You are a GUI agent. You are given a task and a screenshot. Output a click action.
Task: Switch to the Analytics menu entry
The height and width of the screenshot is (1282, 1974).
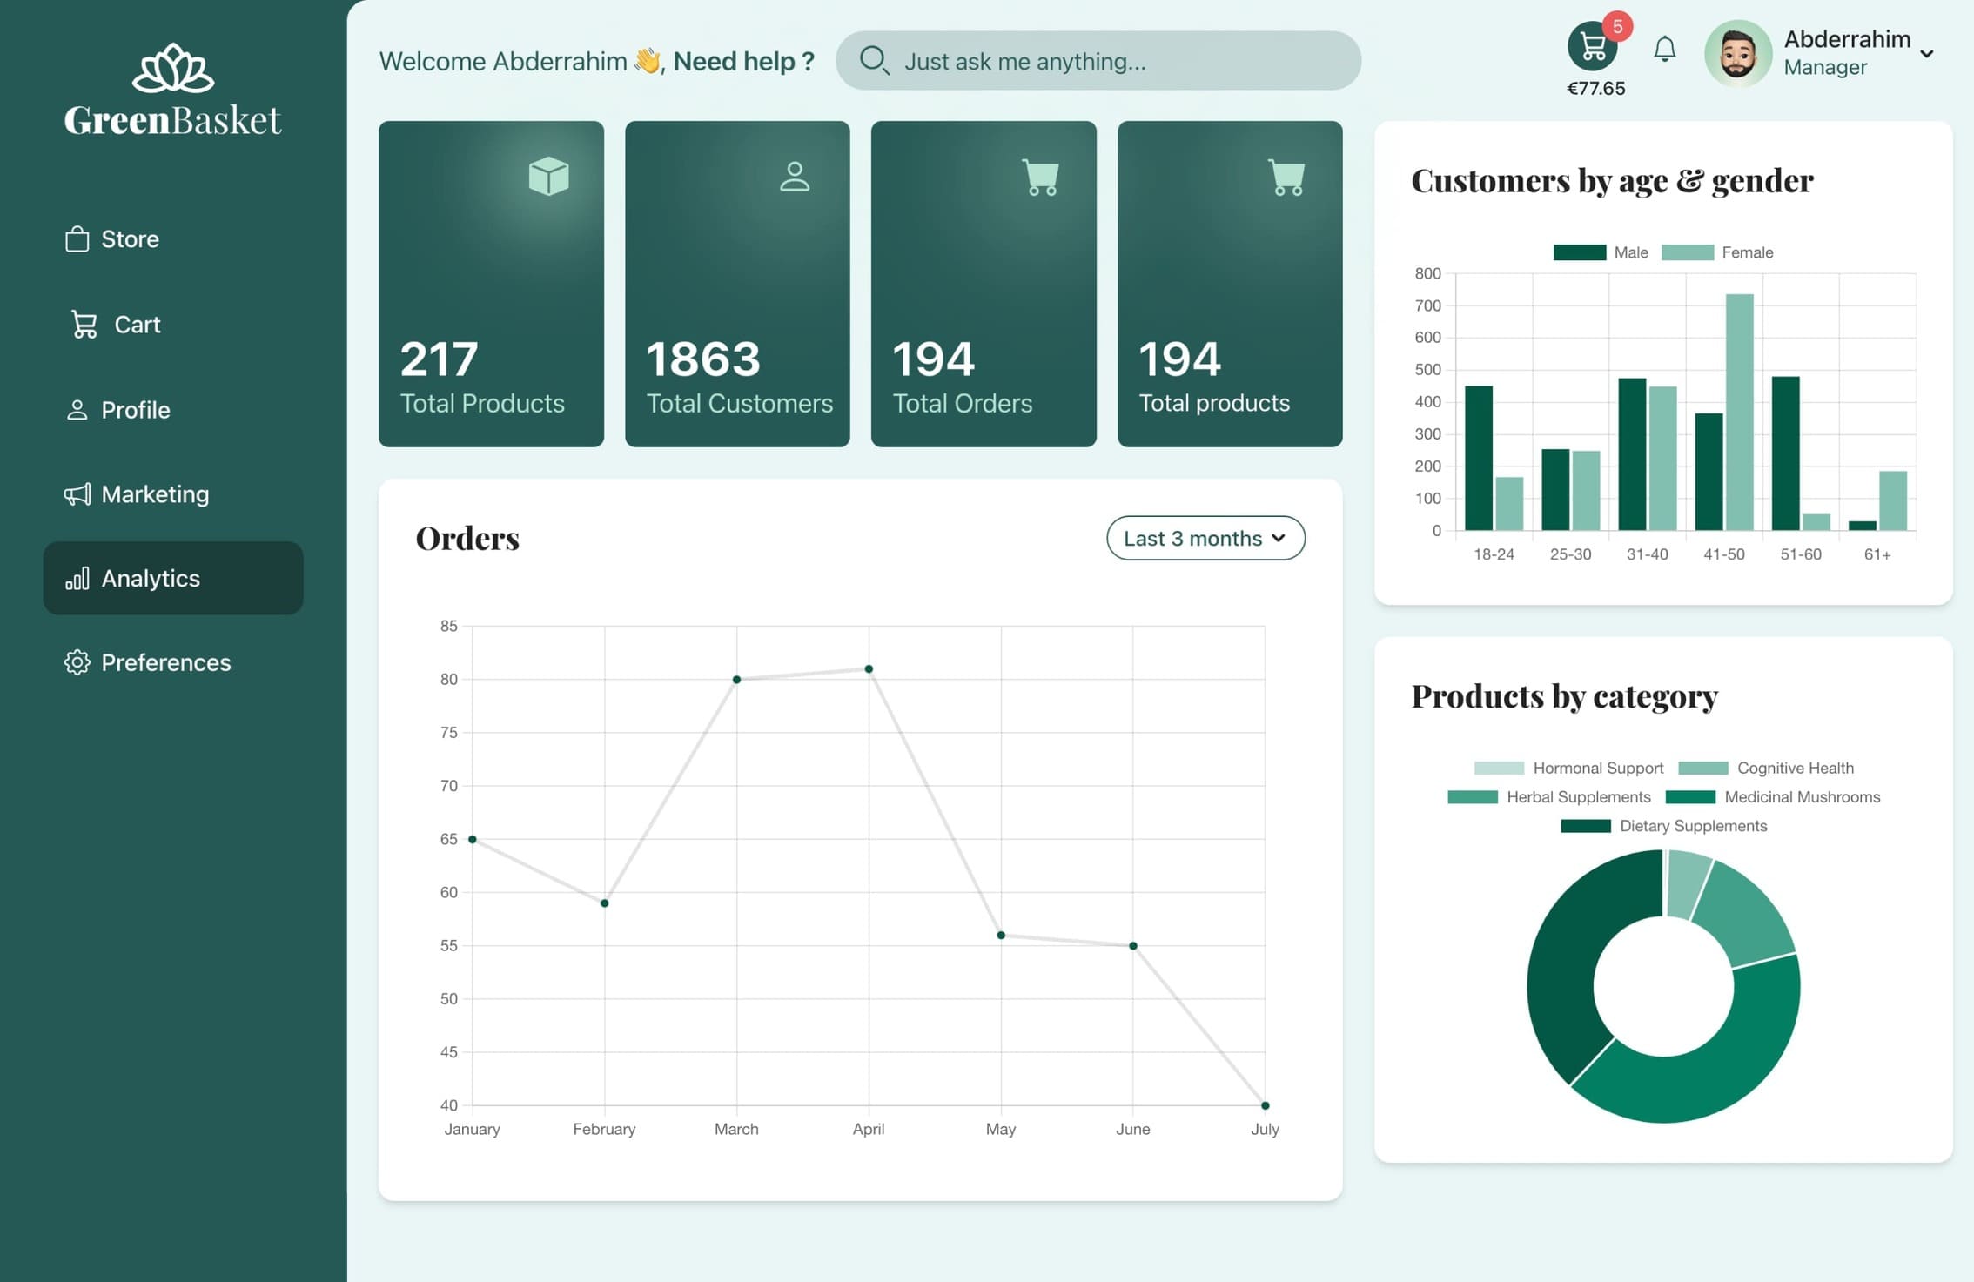(151, 578)
